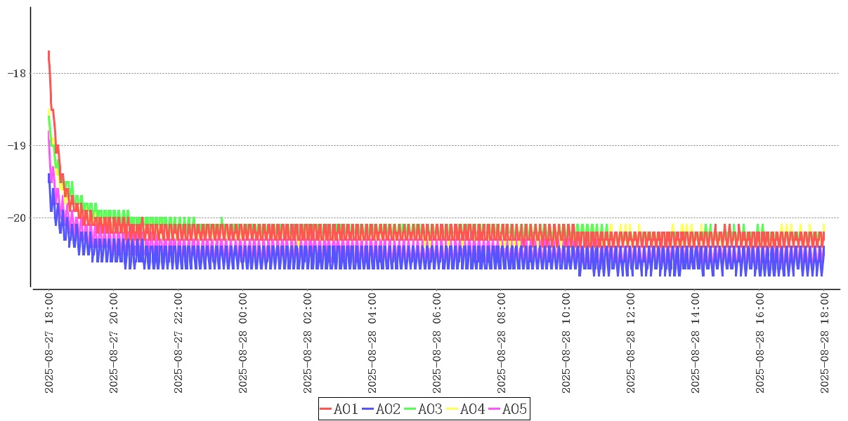Click the blue A02 legend line swatch
Image resolution: width=848 pixels, height=421 pixels.
368,409
